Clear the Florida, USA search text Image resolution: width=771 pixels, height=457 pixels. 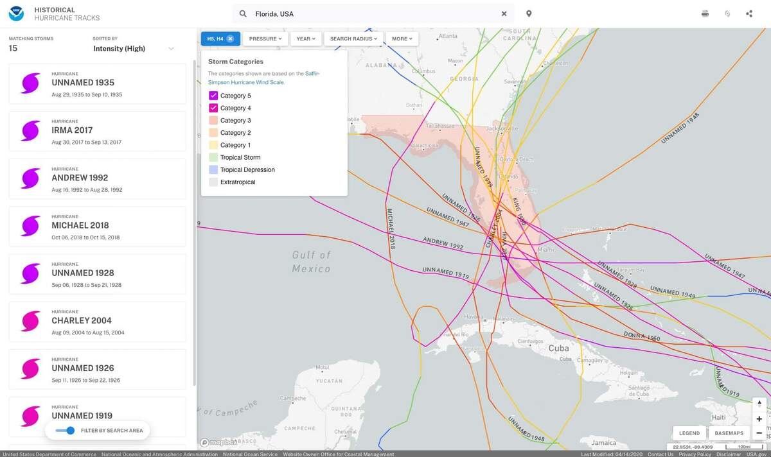(504, 13)
